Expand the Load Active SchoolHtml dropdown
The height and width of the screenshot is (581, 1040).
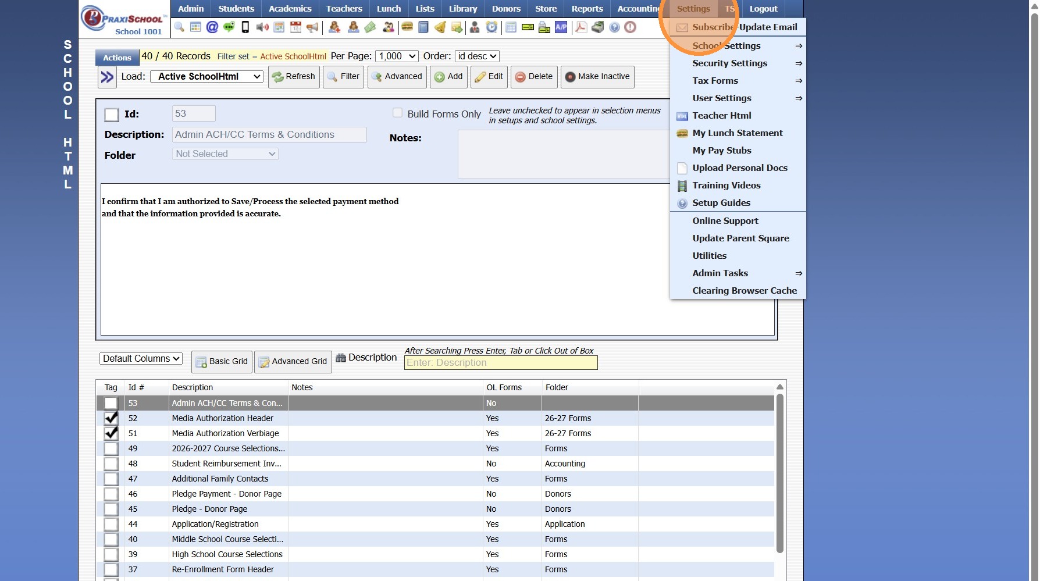[206, 77]
